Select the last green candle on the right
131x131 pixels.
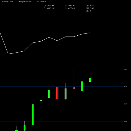(90, 80)
